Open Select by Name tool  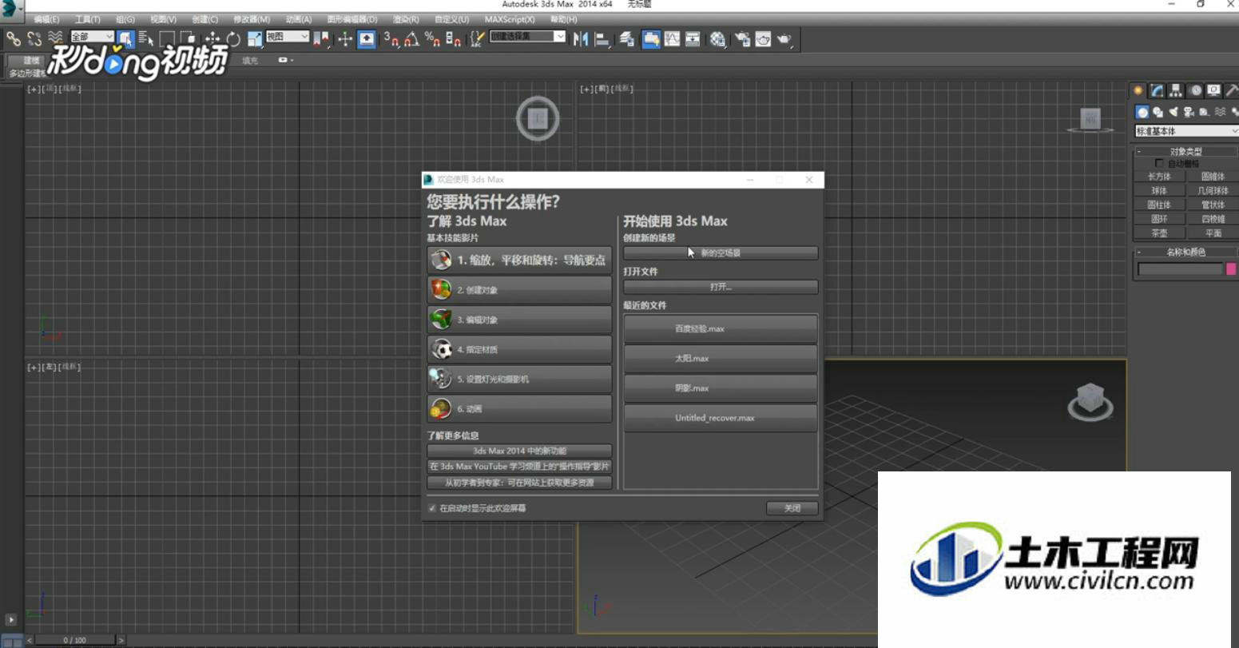(147, 38)
